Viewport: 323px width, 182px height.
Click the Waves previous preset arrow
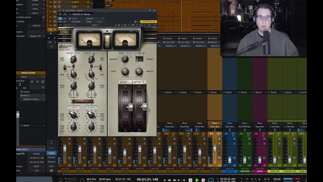[x=119, y=25]
